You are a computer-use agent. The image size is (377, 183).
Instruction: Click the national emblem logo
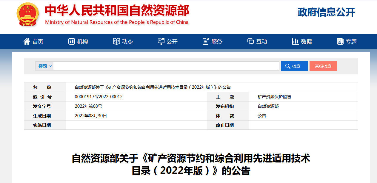[x=28, y=14]
